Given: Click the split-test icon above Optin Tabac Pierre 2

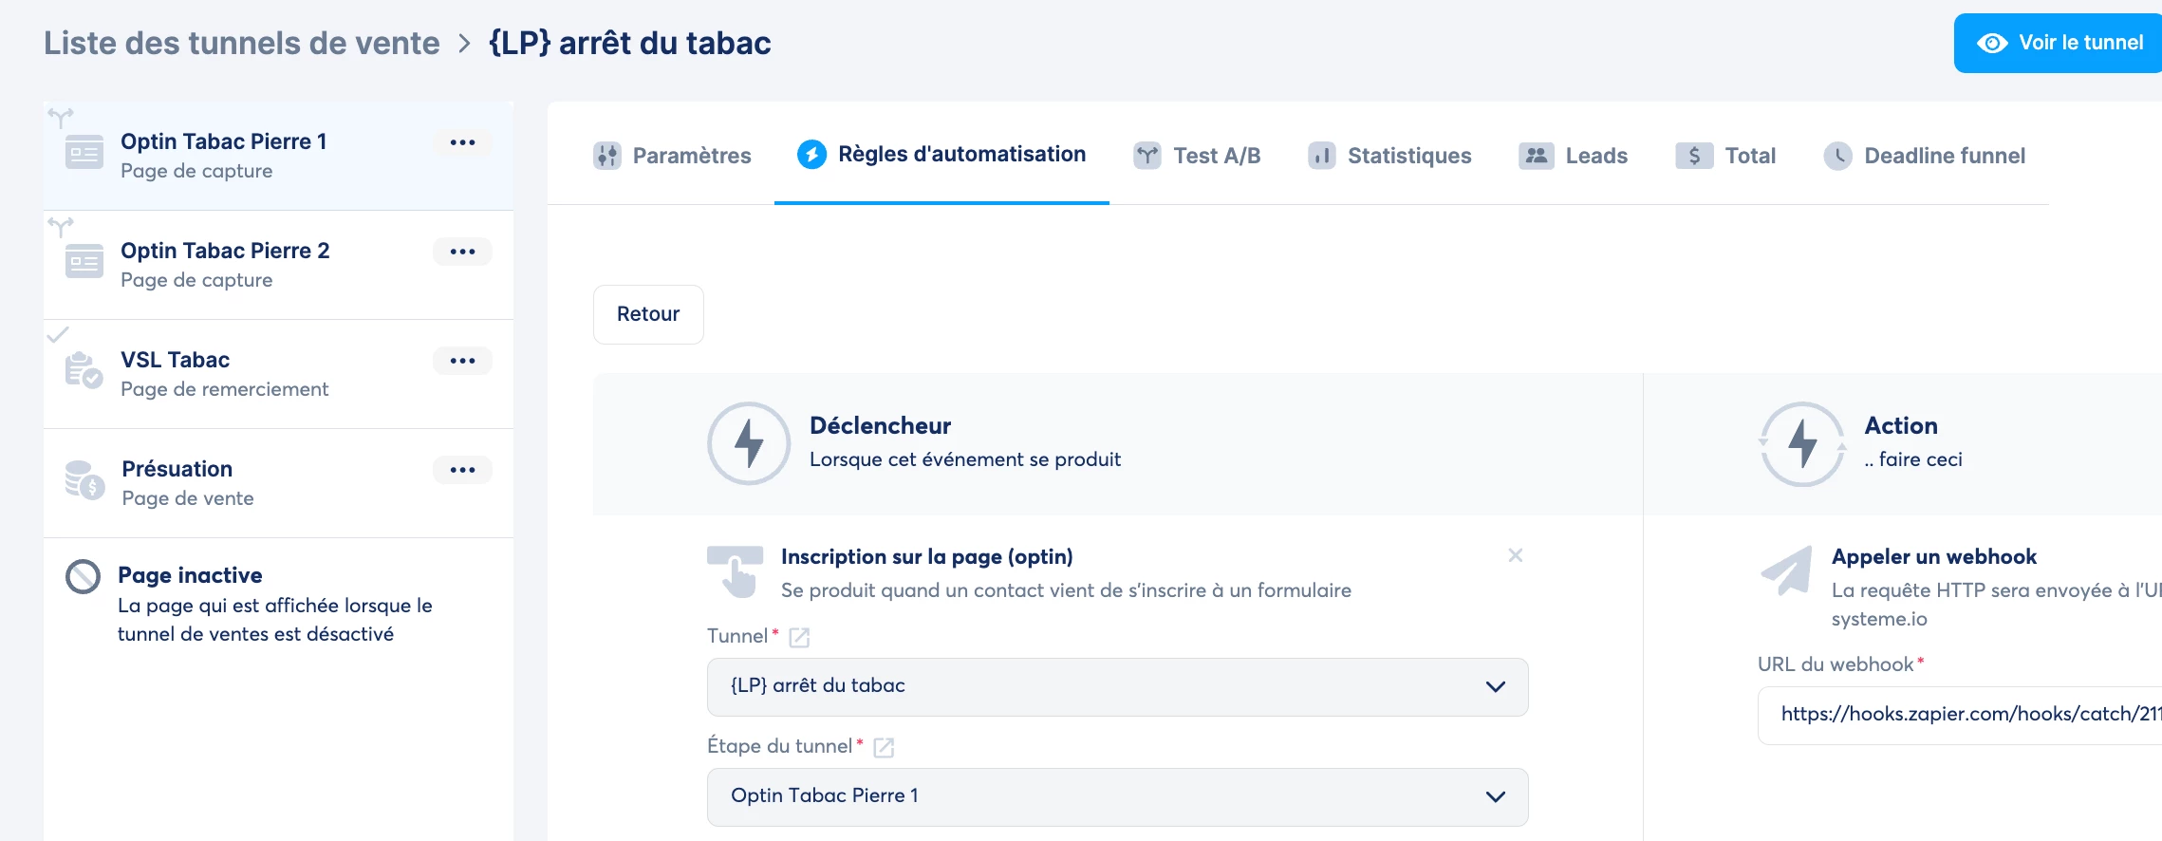Looking at the screenshot, I should click(61, 227).
